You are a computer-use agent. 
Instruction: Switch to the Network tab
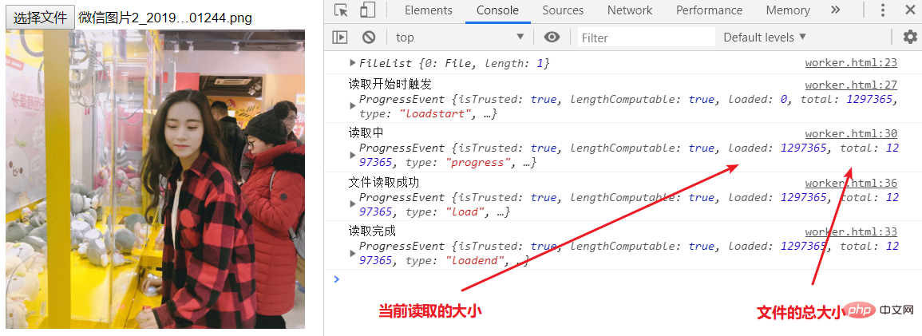pos(630,10)
